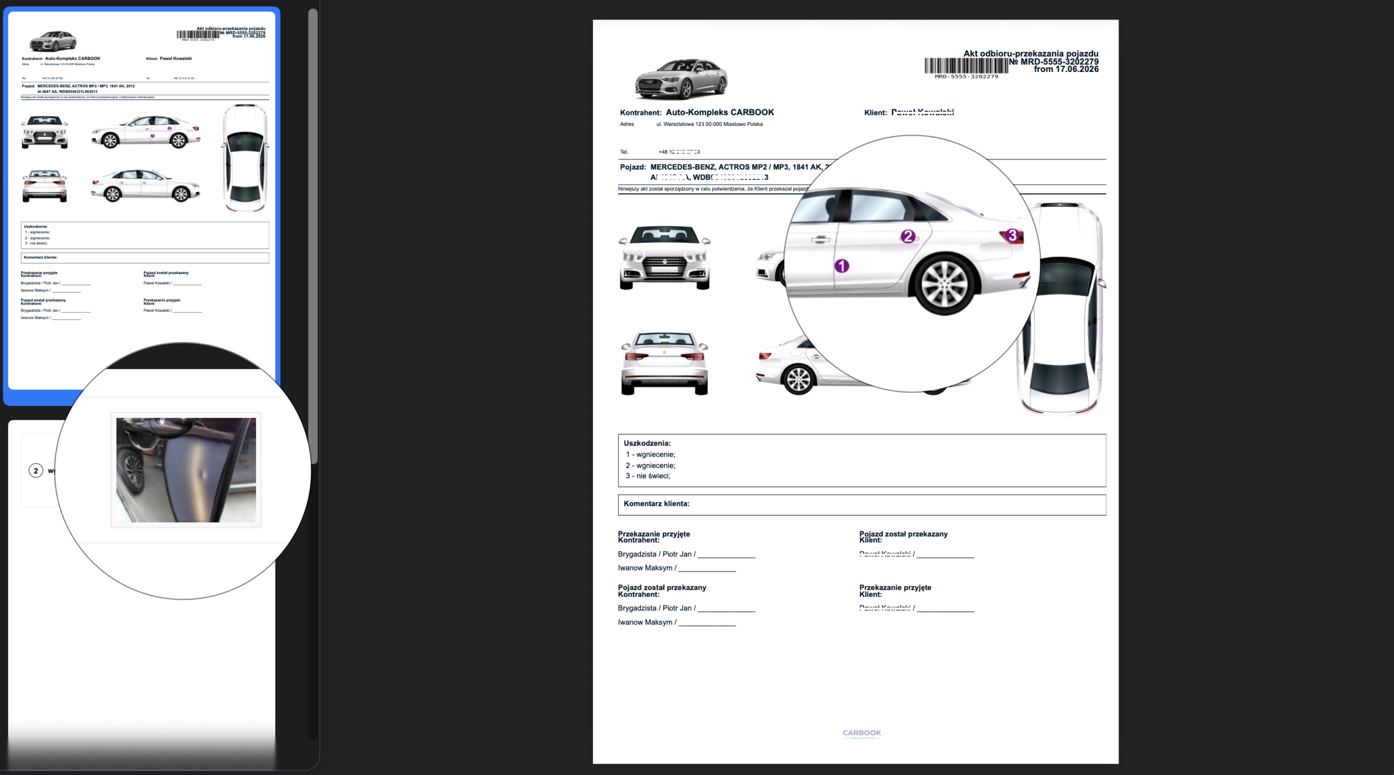Click the top-down car diagram on main page
This screenshot has height=775, width=1394.
coord(1060,308)
